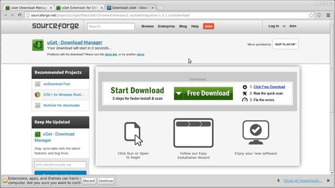Click the Keep Me Updated header
The height and width of the screenshot is (188, 335).
(61, 122)
